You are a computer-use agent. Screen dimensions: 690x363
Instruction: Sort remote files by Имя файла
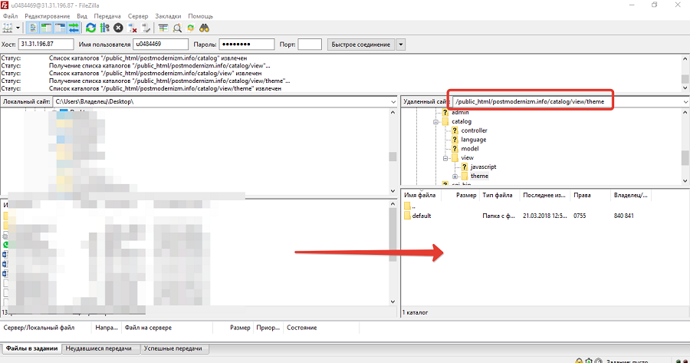(421, 195)
